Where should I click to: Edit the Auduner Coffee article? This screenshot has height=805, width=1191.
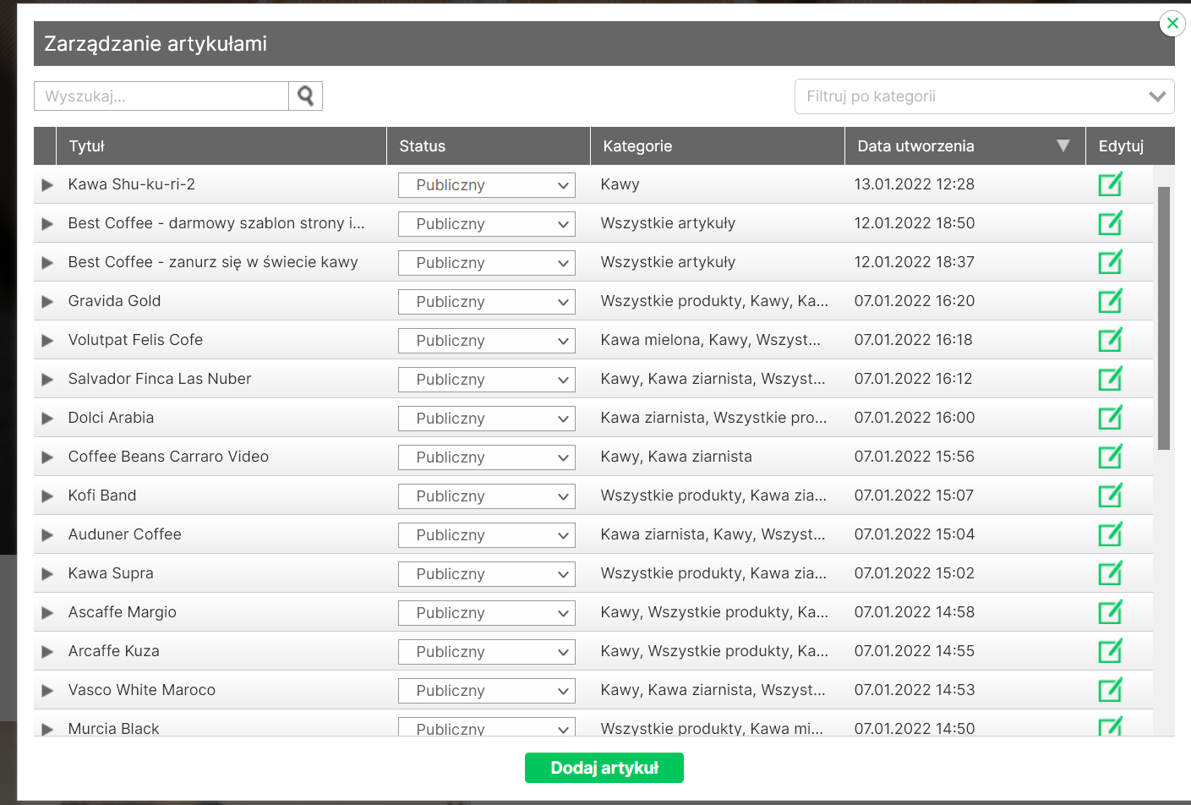click(x=1110, y=534)
